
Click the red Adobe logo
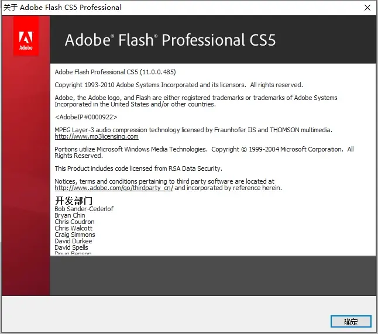26,36
